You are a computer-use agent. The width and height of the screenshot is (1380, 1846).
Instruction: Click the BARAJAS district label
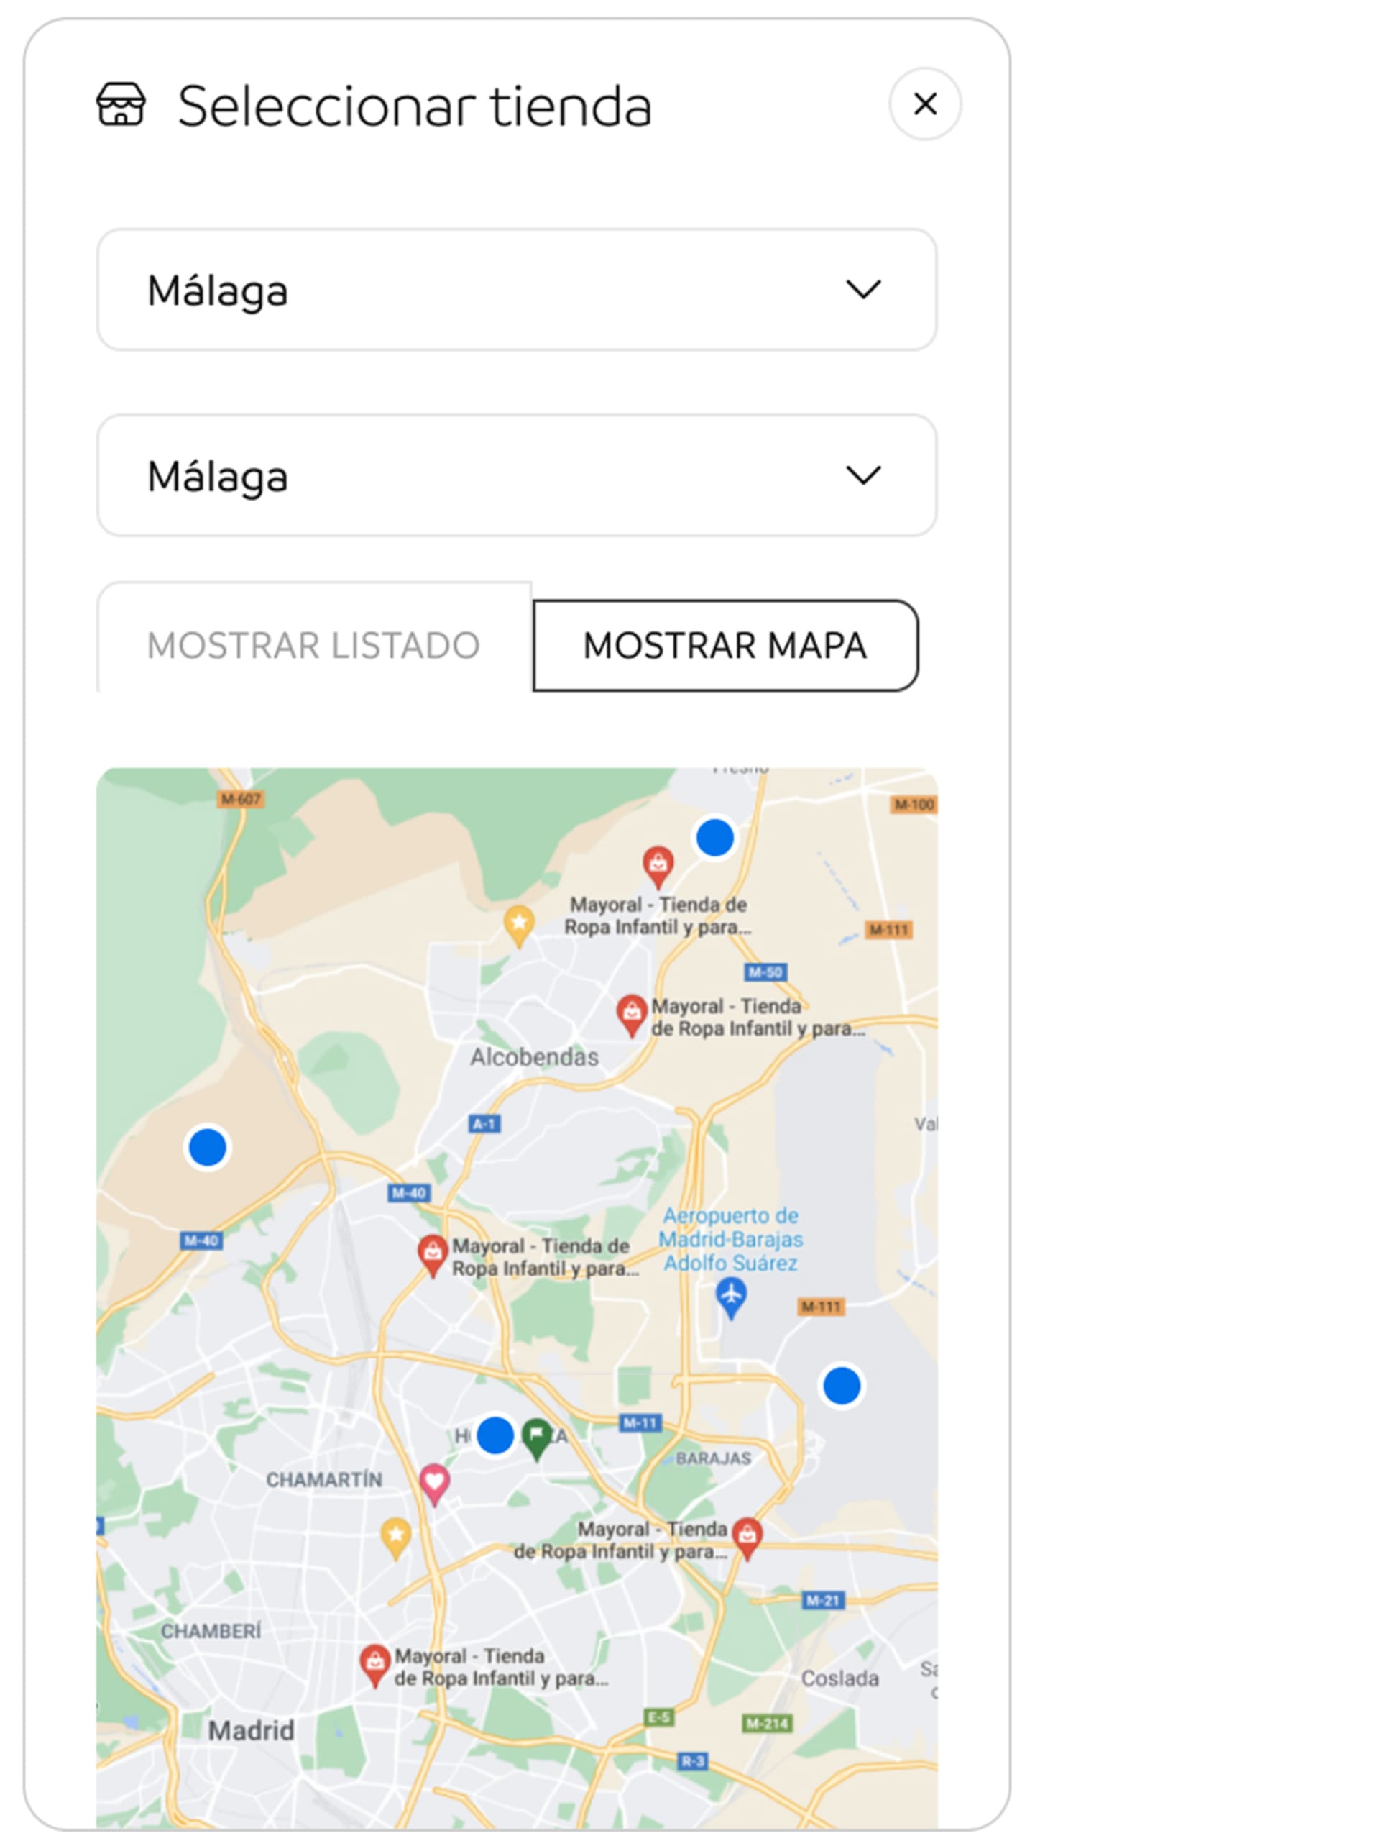[714, 1458]
